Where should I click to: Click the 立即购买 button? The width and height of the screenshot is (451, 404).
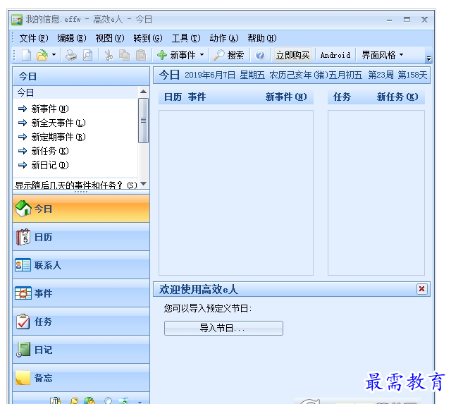click(293, 55)
